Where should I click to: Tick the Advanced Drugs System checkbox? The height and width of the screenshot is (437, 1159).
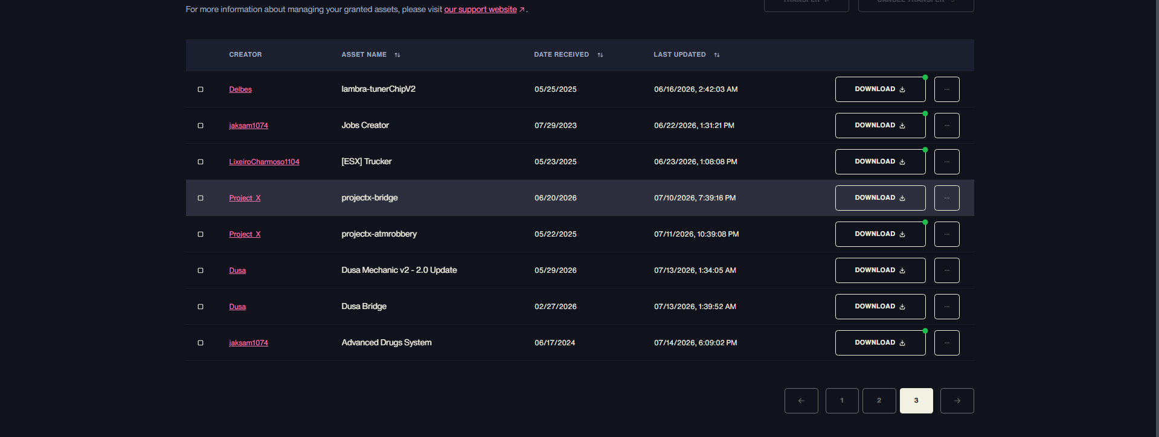pos(201,343)
